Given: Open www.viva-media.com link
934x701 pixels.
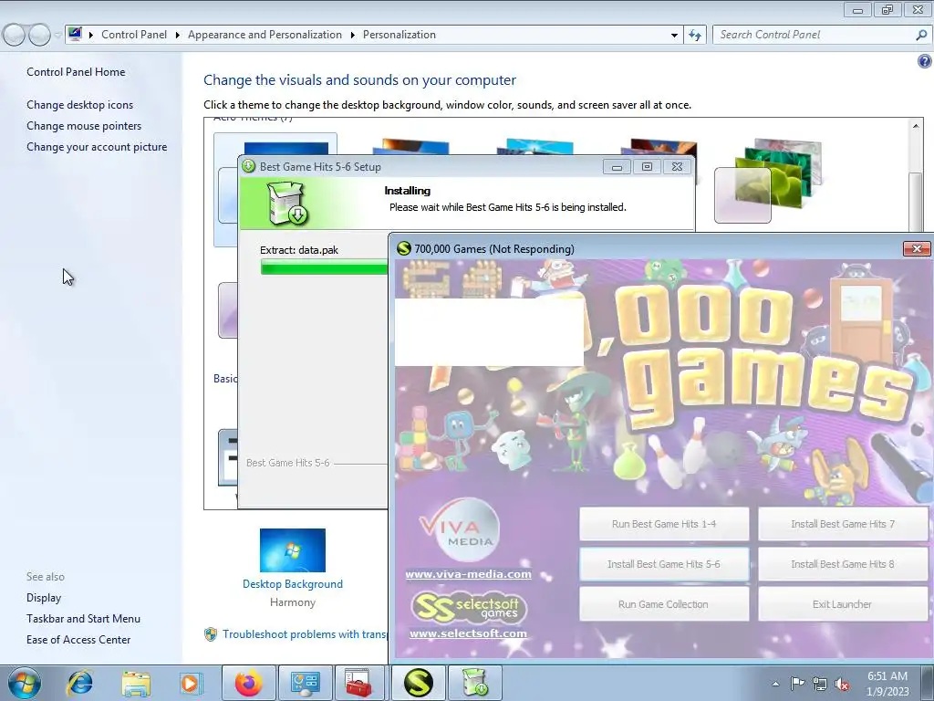Looking at the screenshot, I should [x=468, y=574].
